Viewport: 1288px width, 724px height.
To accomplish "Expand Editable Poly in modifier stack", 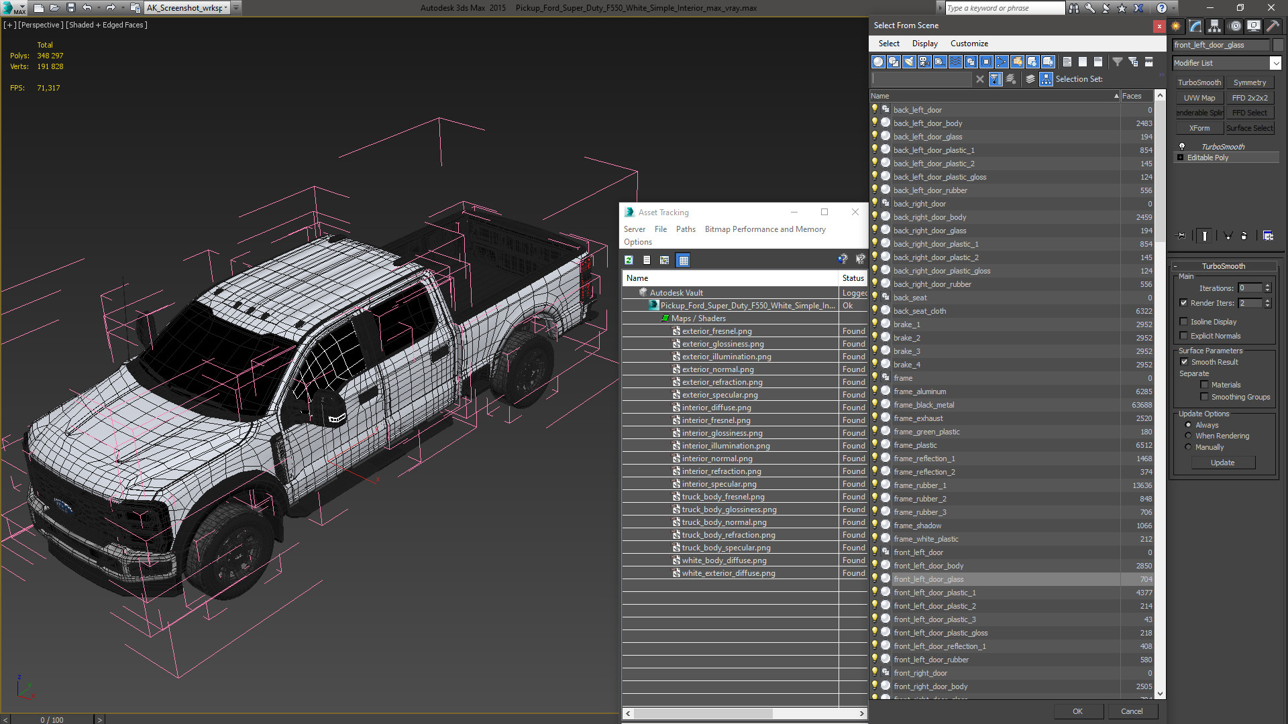I will point(1181,158).
